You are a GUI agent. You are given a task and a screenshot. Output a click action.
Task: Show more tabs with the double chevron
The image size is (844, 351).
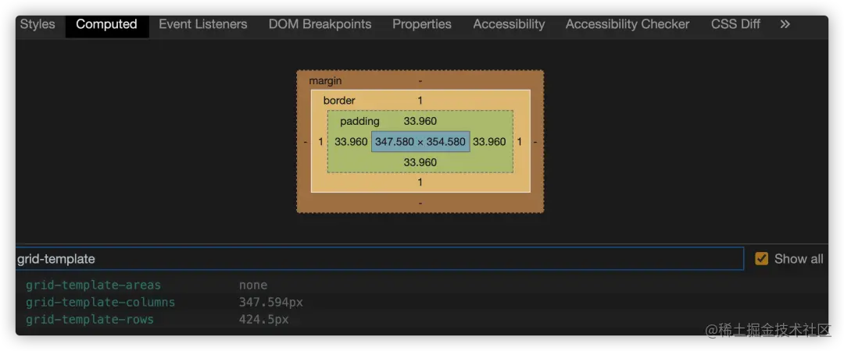[785, 24]
